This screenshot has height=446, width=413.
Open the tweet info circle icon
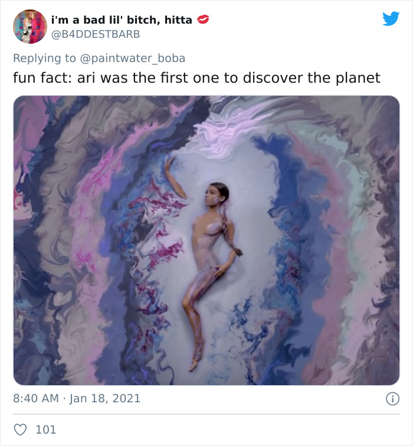(392, 399)
